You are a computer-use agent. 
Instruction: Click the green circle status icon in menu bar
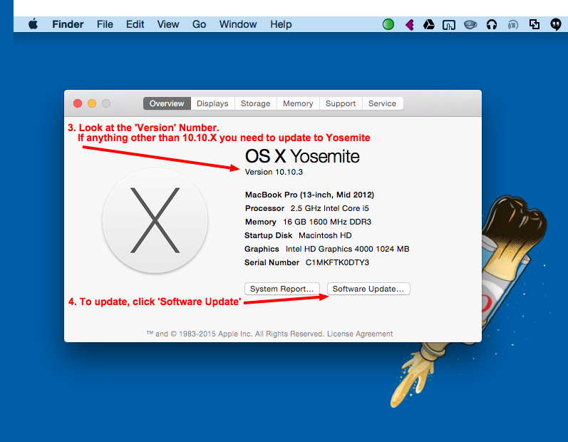pos(388,24)
